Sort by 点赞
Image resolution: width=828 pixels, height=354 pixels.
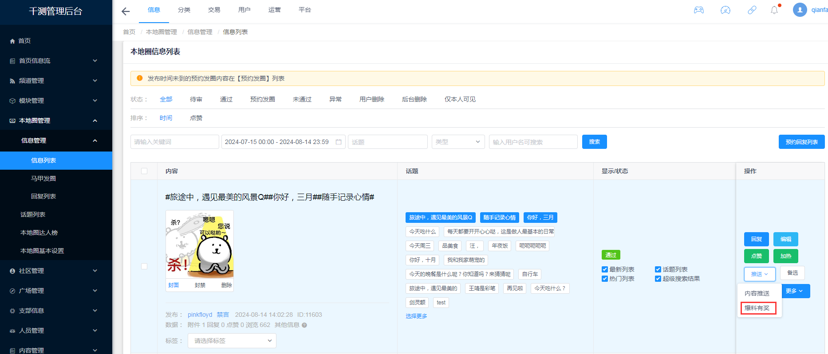click(196, 118)
